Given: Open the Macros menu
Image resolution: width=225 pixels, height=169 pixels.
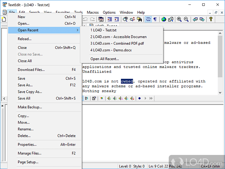Looking at the screenshot, I should coord(93,12).
